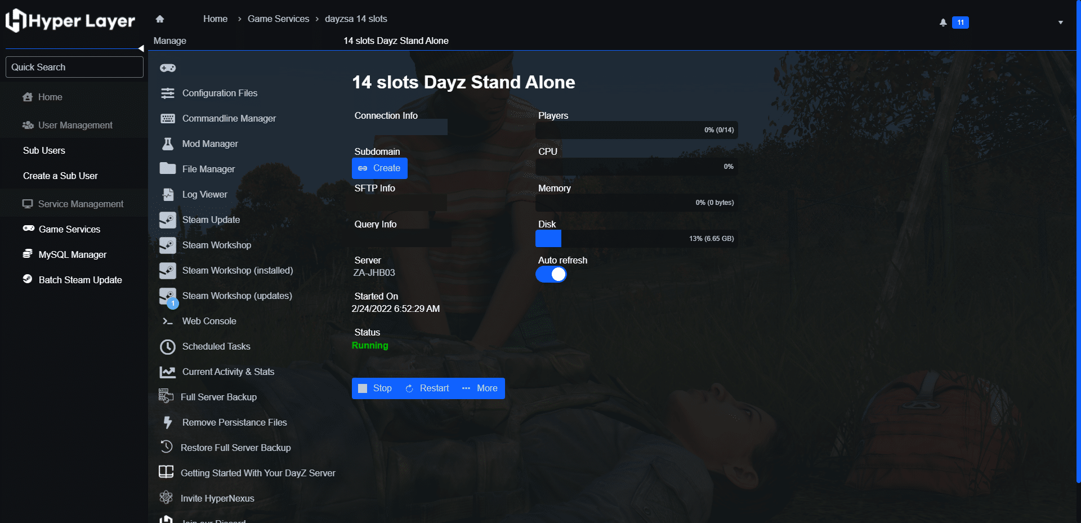1081x523 pixels.
Task: Open Scheduled Tasks menu entry
Action: (216, 347)
